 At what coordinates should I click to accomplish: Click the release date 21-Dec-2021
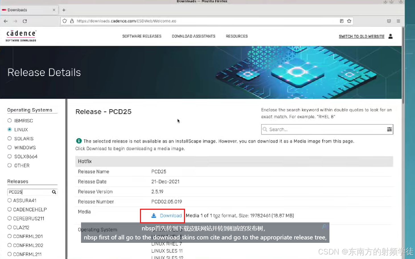(x=165, y=182)
